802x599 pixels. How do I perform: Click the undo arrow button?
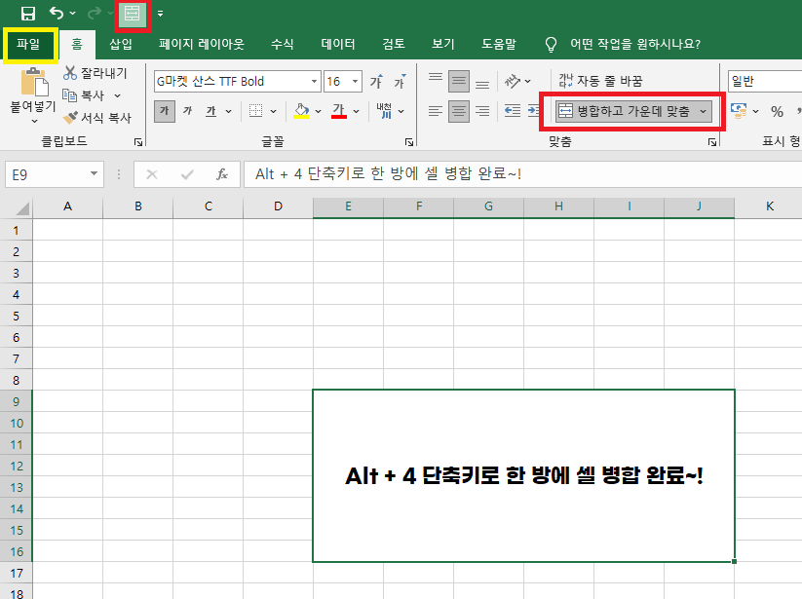point(56,14)
